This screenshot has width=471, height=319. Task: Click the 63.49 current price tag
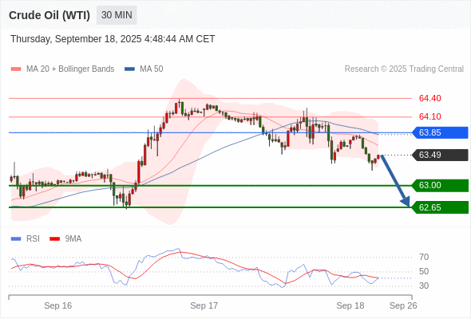440,155
